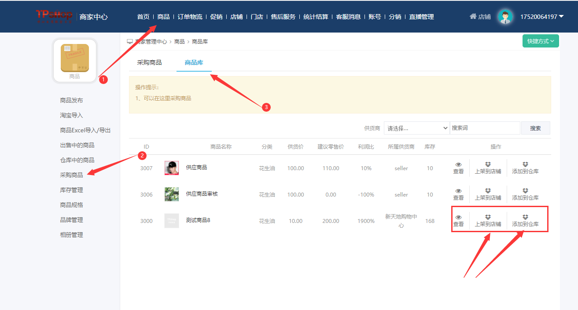Click the user avatar icon in header
Image resolution: width=578 pixels, height=310 pixels.
point(505,17)
